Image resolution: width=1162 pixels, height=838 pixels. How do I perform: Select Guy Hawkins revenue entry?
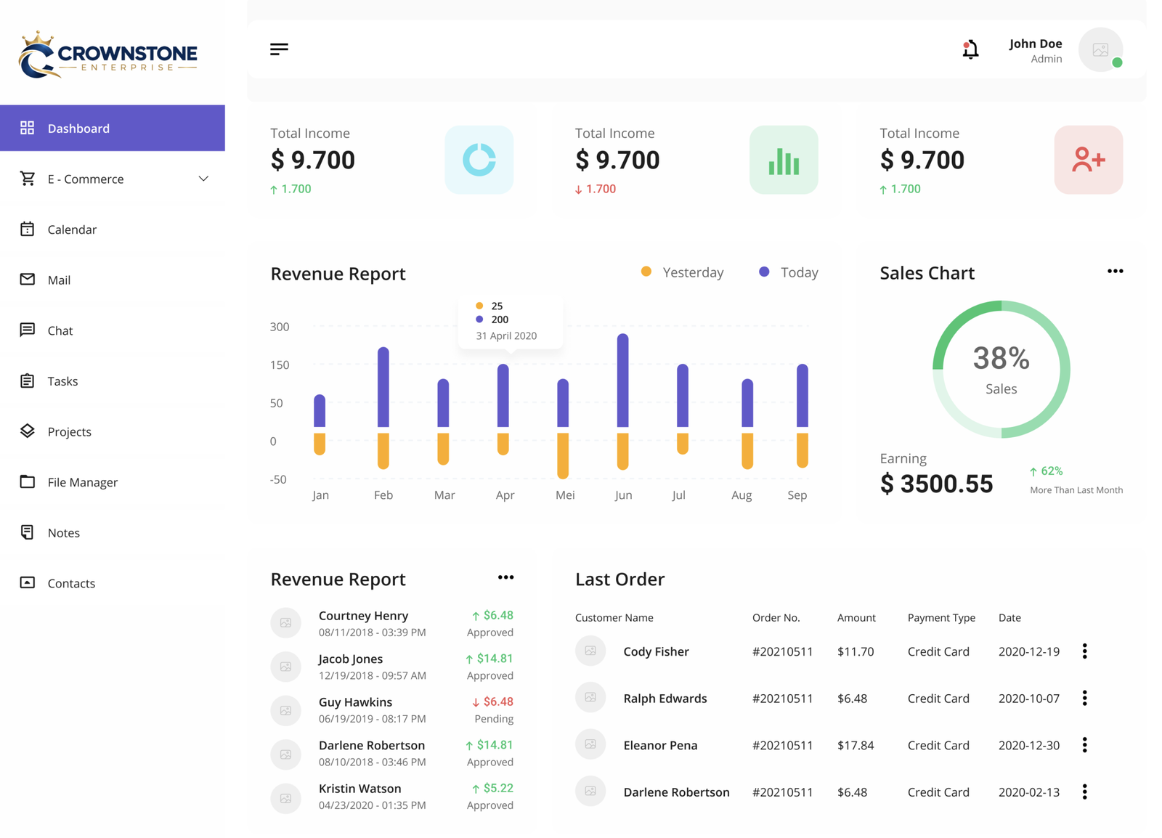tap(392, 709)
